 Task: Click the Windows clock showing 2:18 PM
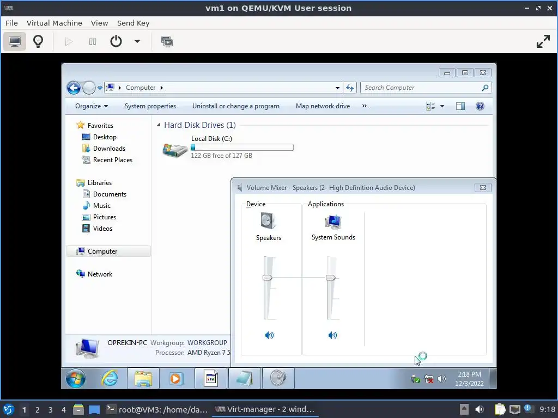pyautogui.click(x=469, y=379)
